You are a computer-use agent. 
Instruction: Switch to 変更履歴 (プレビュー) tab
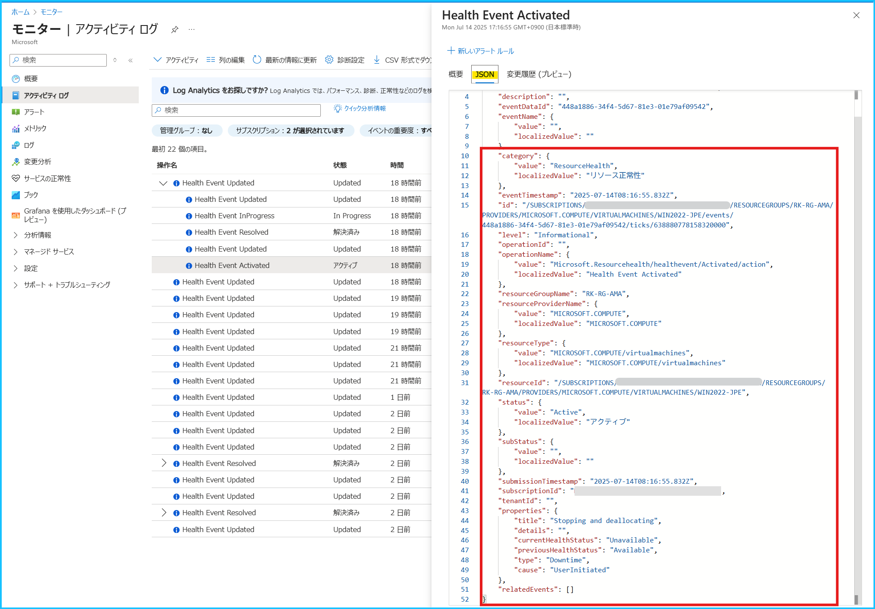coord(539,74)
